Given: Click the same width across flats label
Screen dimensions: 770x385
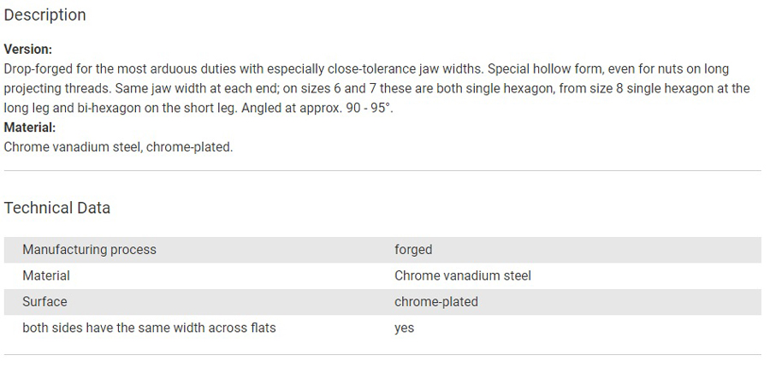Looking at the screenshot, I should click(x=149, y=328).
